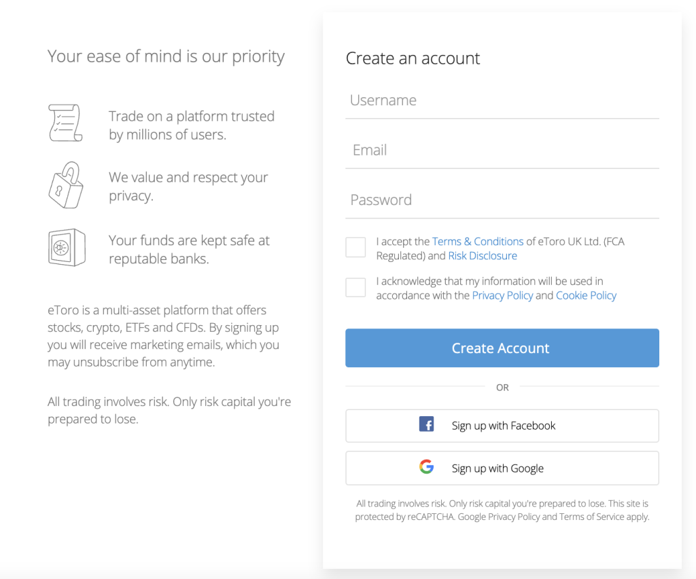This screenshot has width=696, height=579.
Task: Click the scroll document checklist icon
Action: tap(65, 123)
